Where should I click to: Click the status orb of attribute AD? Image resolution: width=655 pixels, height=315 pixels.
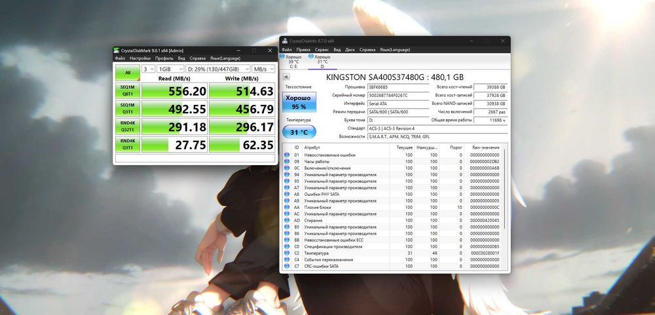coord(287,221)
